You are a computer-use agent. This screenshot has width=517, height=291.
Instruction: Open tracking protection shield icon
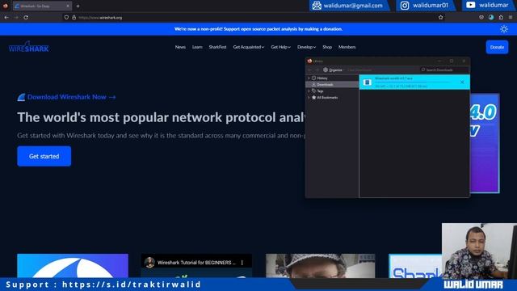point(66,18)
